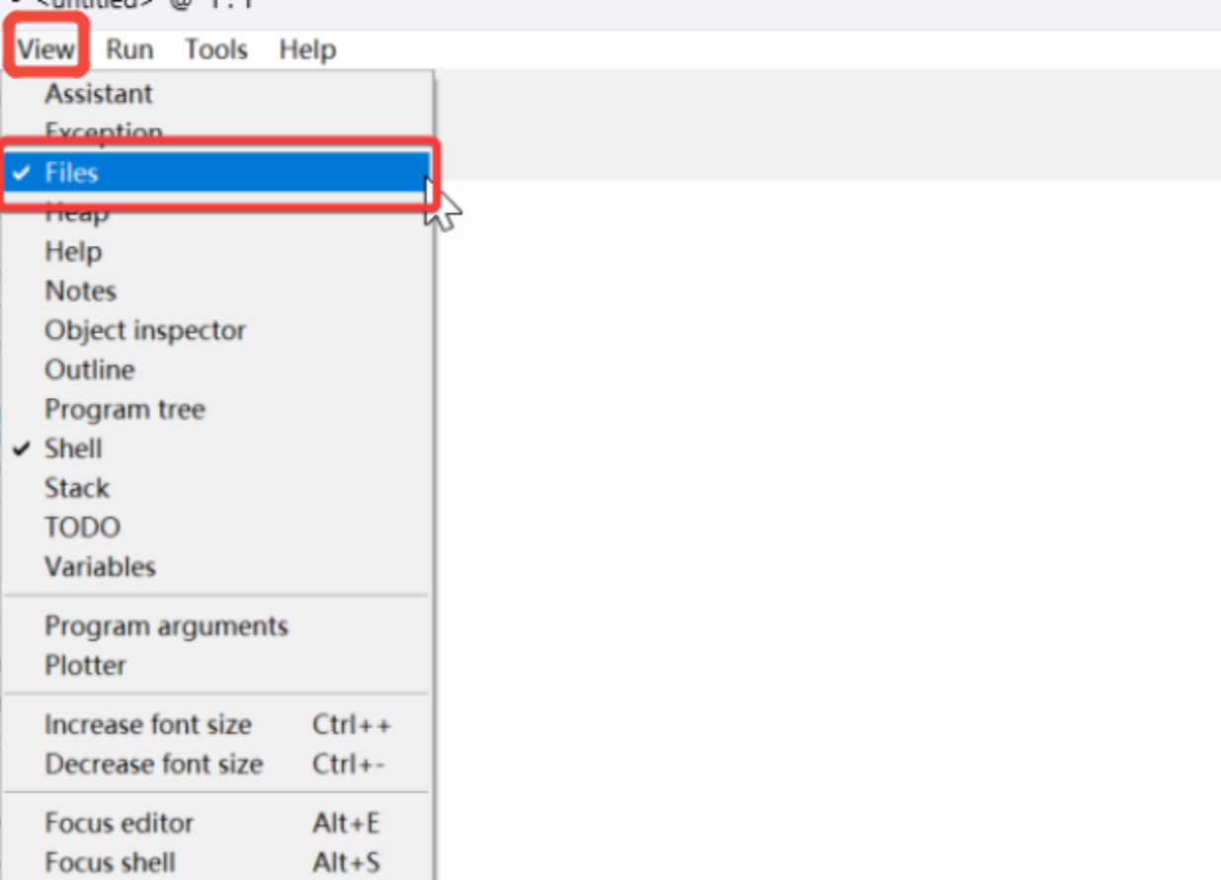The height and width of the screenshot is (880, 1221).
Task: Open the View menu
Action: (x=45, y=49)
